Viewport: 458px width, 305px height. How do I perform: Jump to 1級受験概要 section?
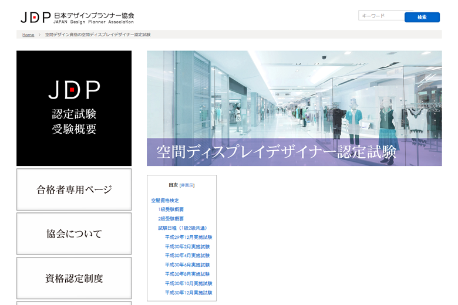(x=171, y=209)
